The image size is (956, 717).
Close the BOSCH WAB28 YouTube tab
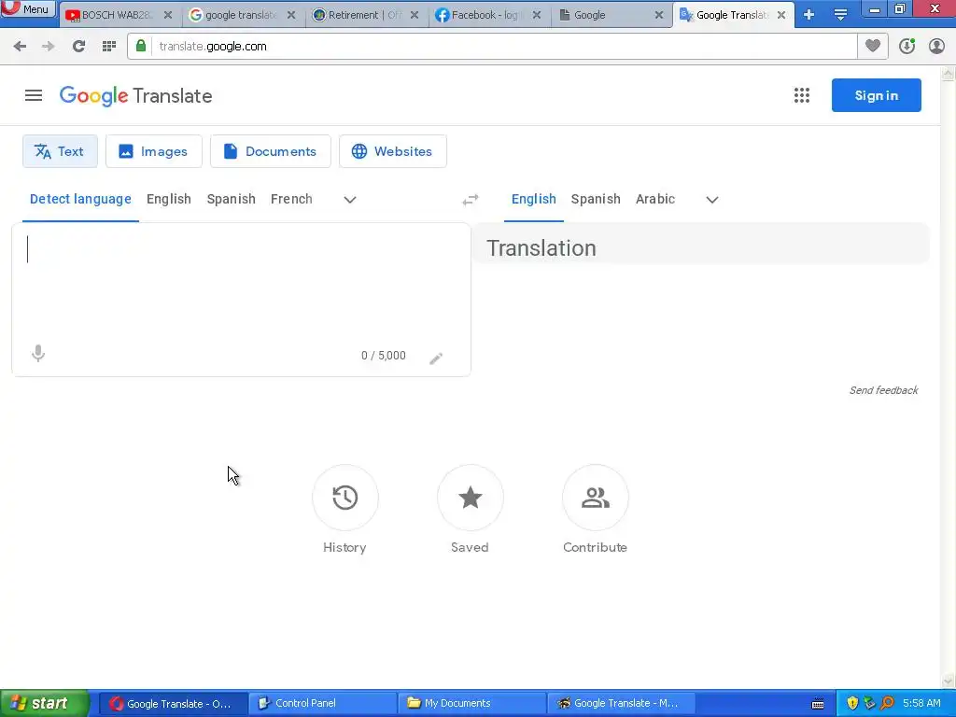(x=168, y=15)
